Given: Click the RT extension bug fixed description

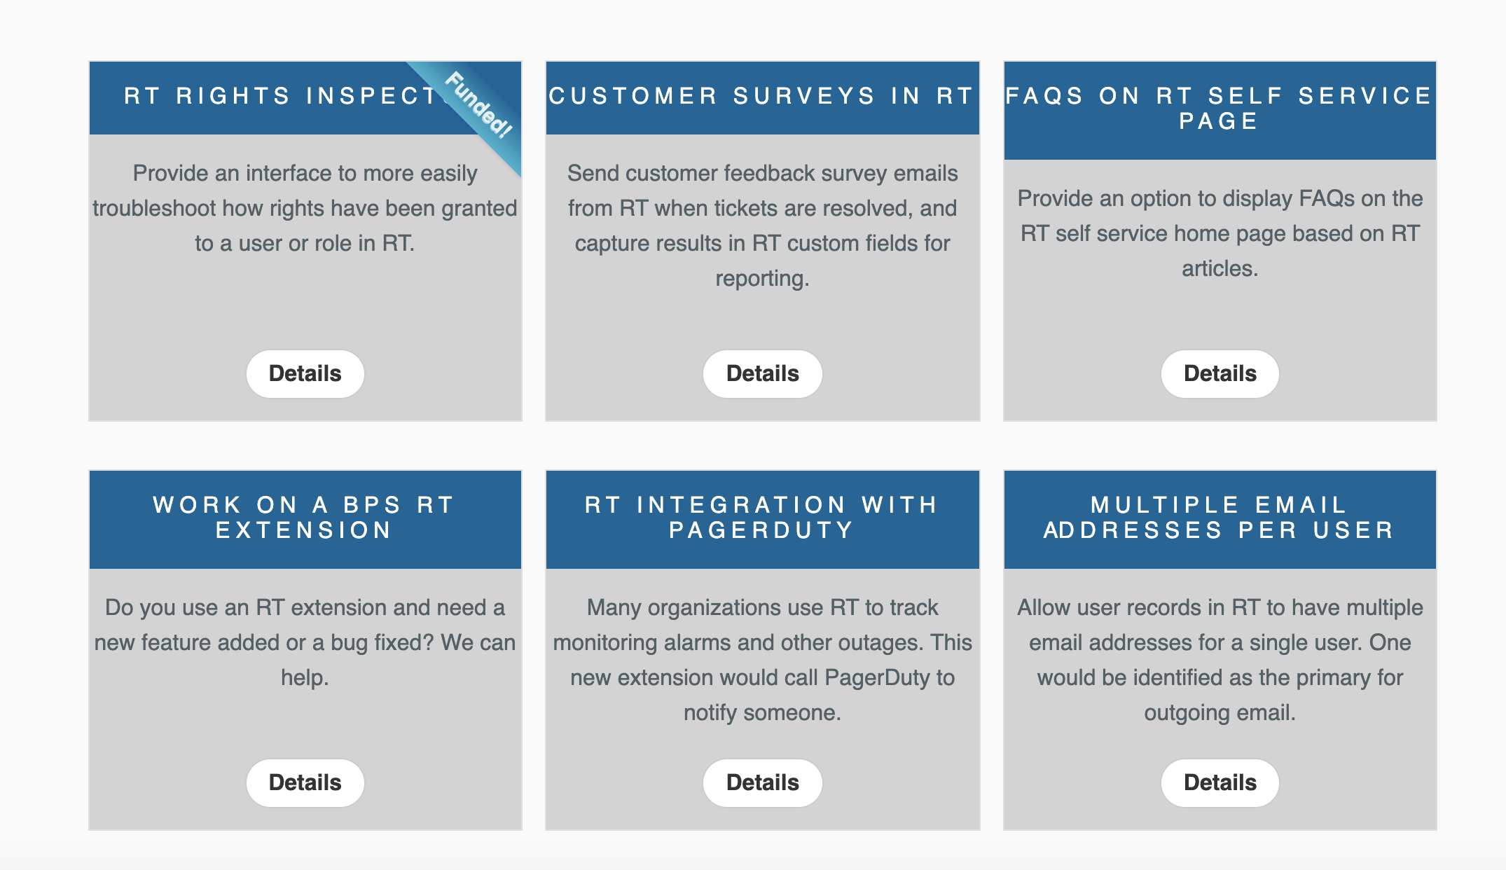Looking at the screenshot, I should [x=305, y=642].
